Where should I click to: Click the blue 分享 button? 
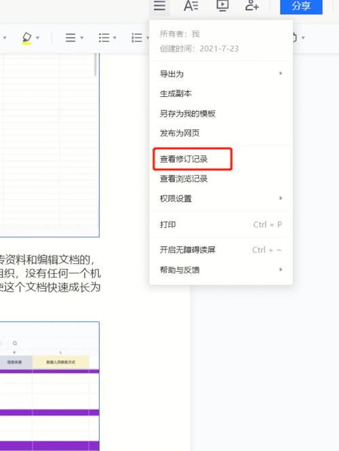pos(301,6)
